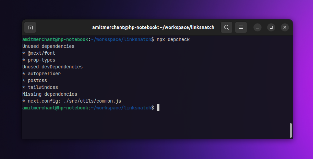
Task: Click the 'Unused dependencies' heading
Action: click(x=48, y=47)
